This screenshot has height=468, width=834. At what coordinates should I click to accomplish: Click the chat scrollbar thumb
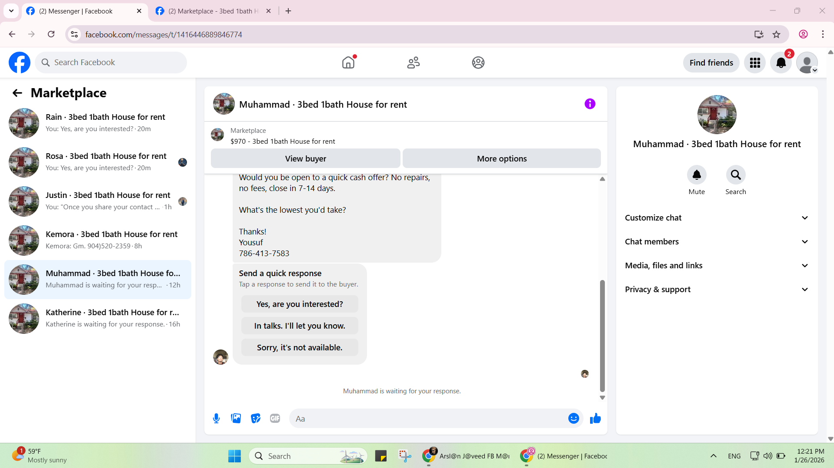pos(602,336)
